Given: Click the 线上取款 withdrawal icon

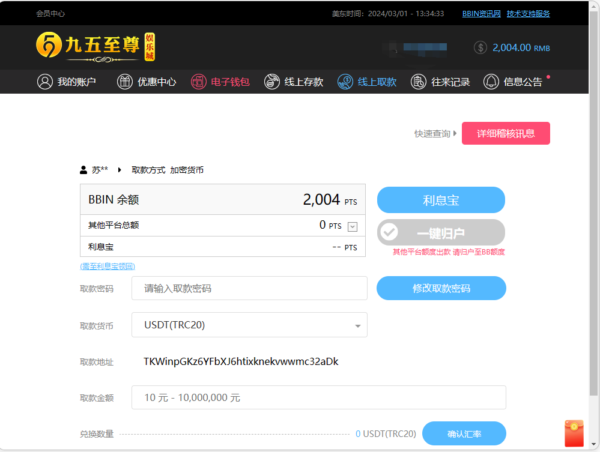Looking at the screenshot, I should tap(345, 82).
